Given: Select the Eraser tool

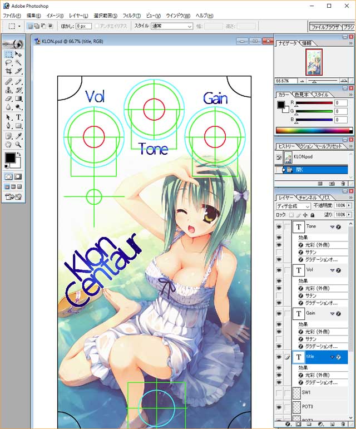Looking at the screenshot, I should click(9, 98).
